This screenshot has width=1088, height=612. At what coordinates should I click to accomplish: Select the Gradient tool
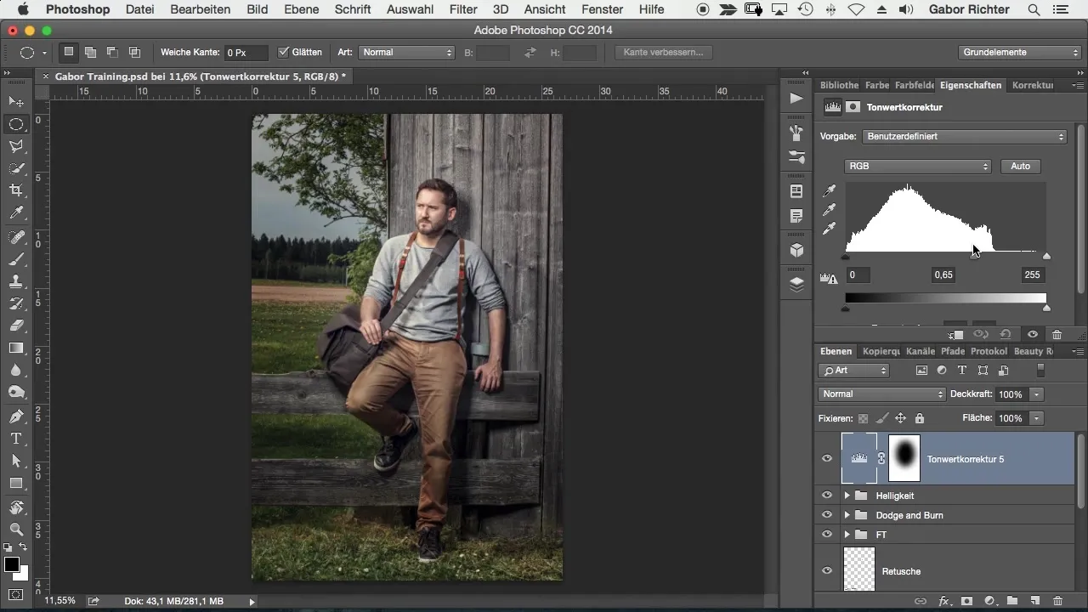coord(16,348)
